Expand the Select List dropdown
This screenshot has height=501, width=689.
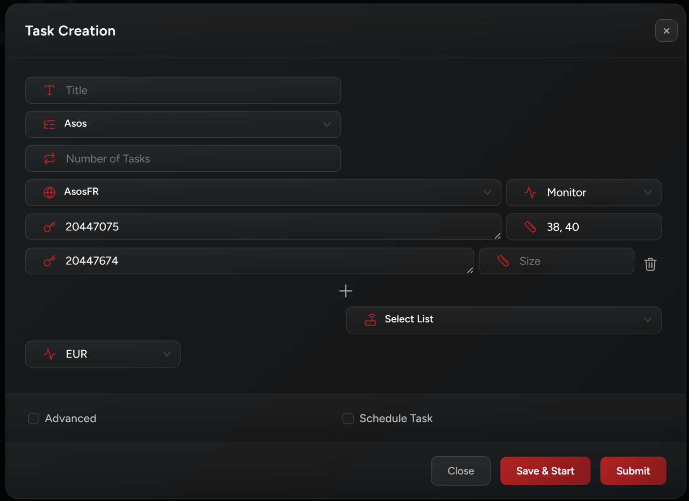click(503, 320)
